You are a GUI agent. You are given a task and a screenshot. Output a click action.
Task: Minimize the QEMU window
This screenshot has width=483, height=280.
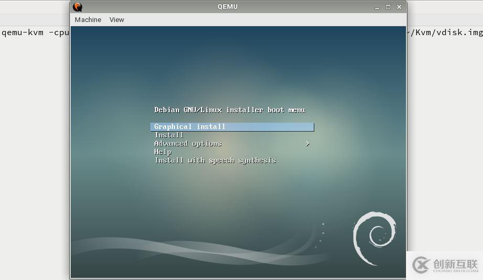377,7
